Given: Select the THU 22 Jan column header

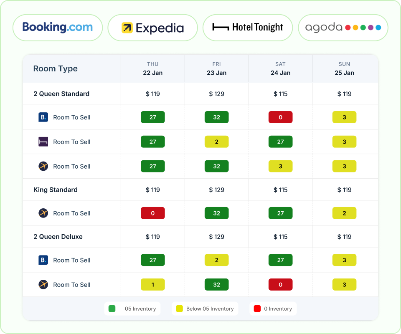Looking at the screenshot, I should [x=153, y=68].
